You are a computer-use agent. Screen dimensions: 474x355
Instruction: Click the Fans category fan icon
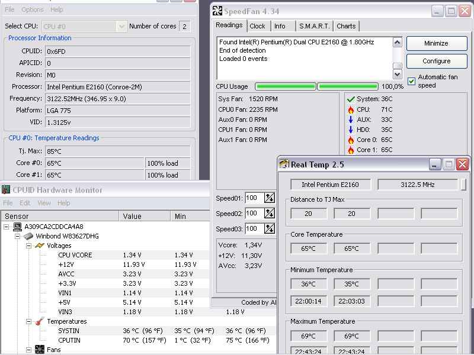pos(40,350)
